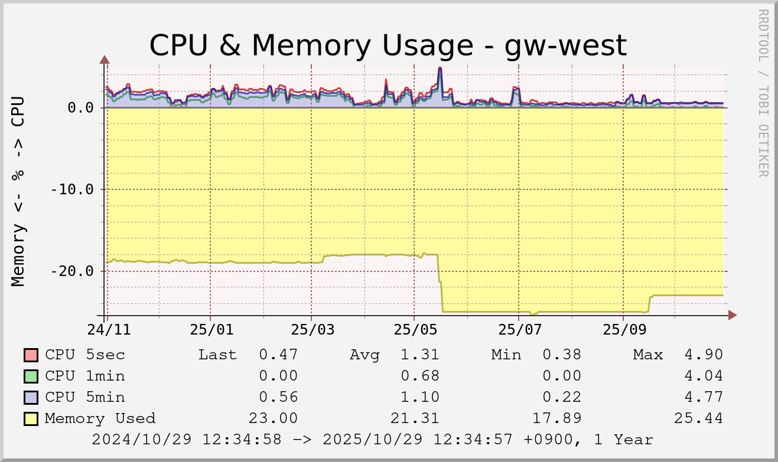The image size is (778, 462).
Task: Click the arrow at right end of X axis
Action: 733,316
